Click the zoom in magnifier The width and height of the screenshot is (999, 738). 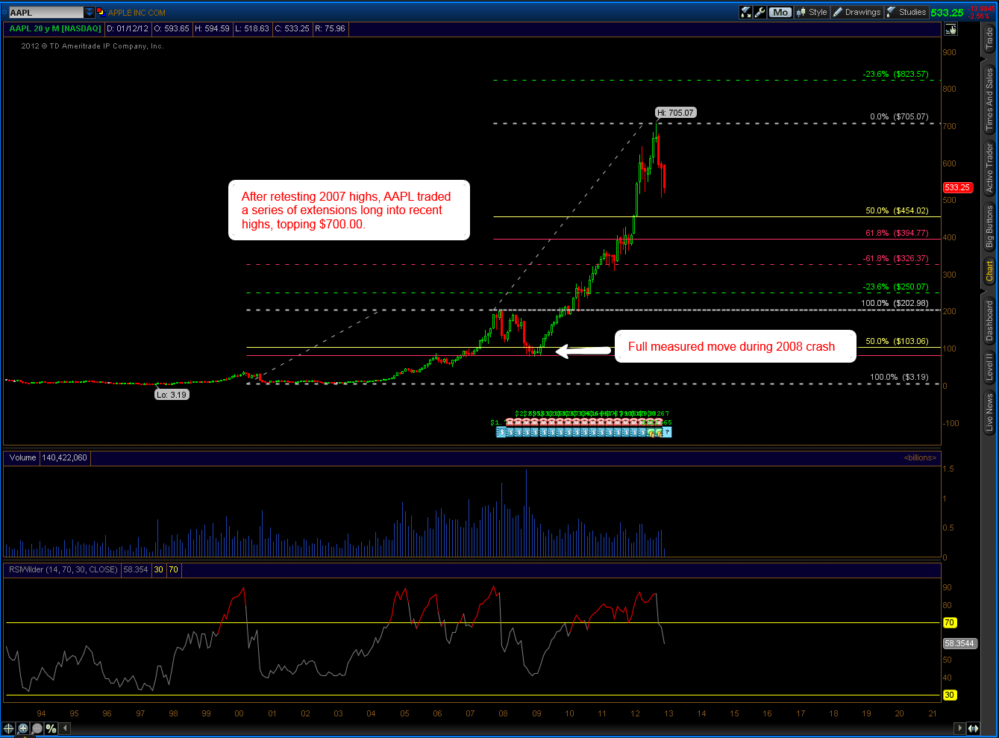click(x=23, y=728)
